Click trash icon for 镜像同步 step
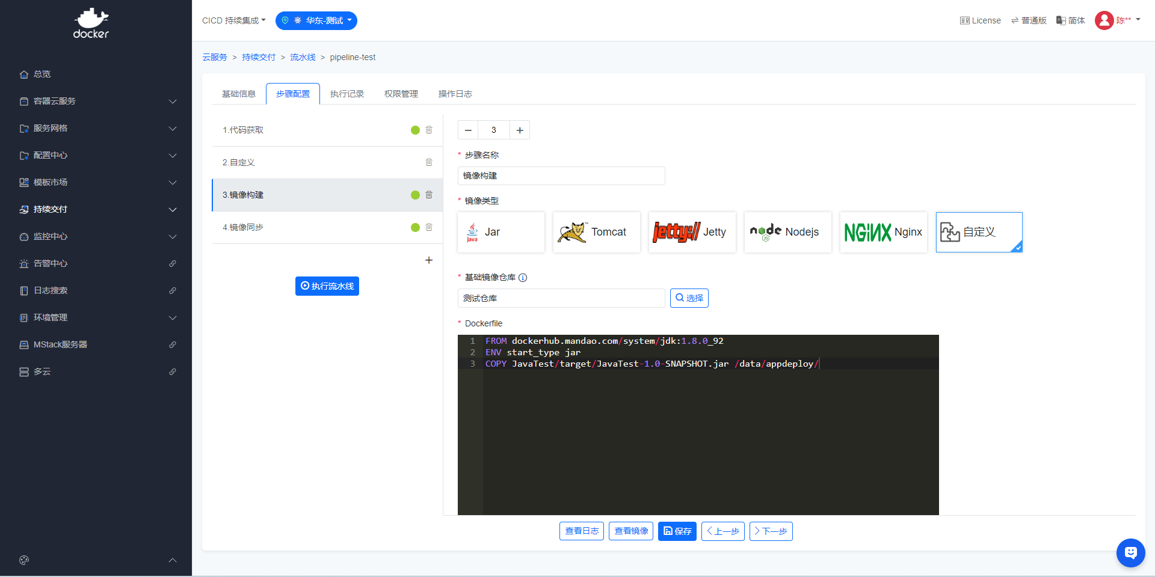 pyautogui.click(x=429, y=227)
